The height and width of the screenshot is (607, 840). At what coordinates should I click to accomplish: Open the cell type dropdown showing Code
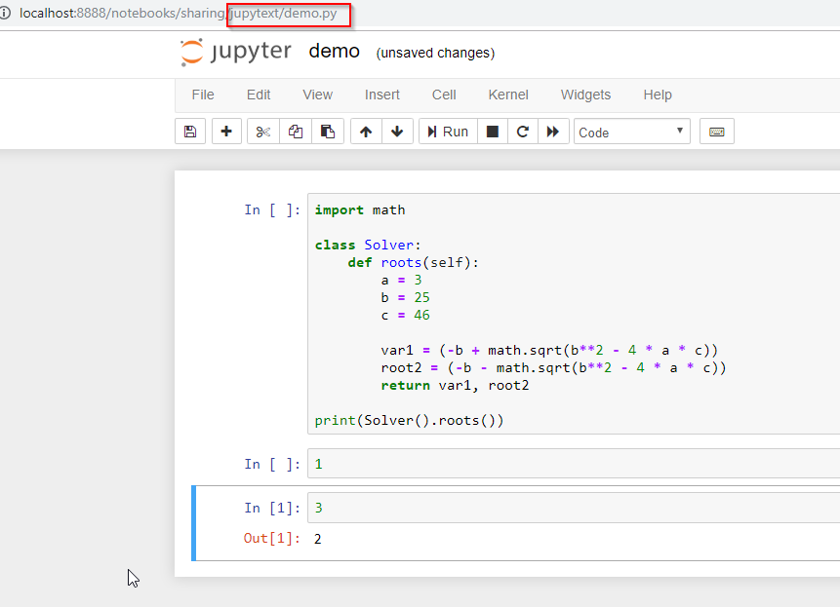click(631, 131)
